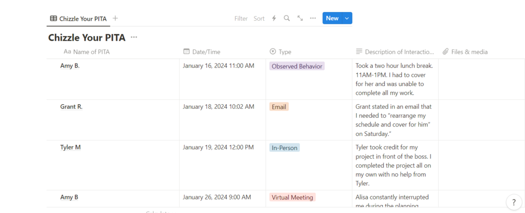This screenshot has height=213, width=525.
Task: Open the database search magnifier icon
Action: coord(287,18)
